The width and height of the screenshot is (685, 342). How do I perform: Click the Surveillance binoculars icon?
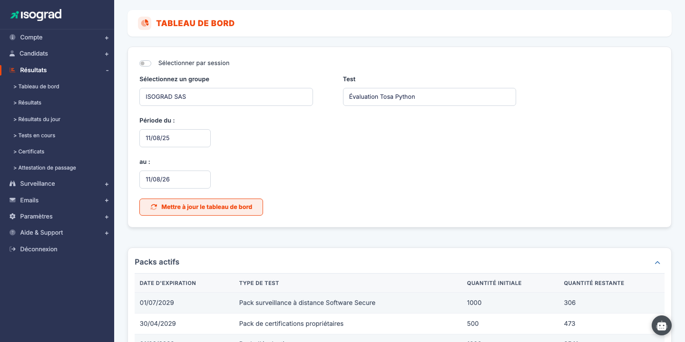(12, 184)
